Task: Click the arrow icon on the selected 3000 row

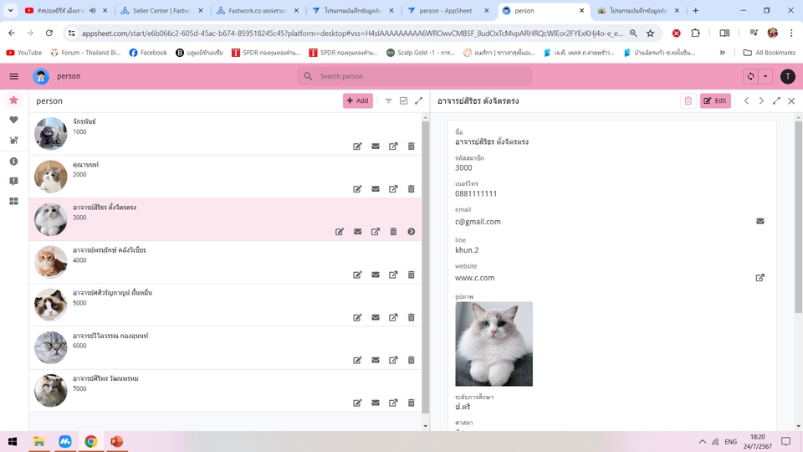Action: click(x=412, y=232)
